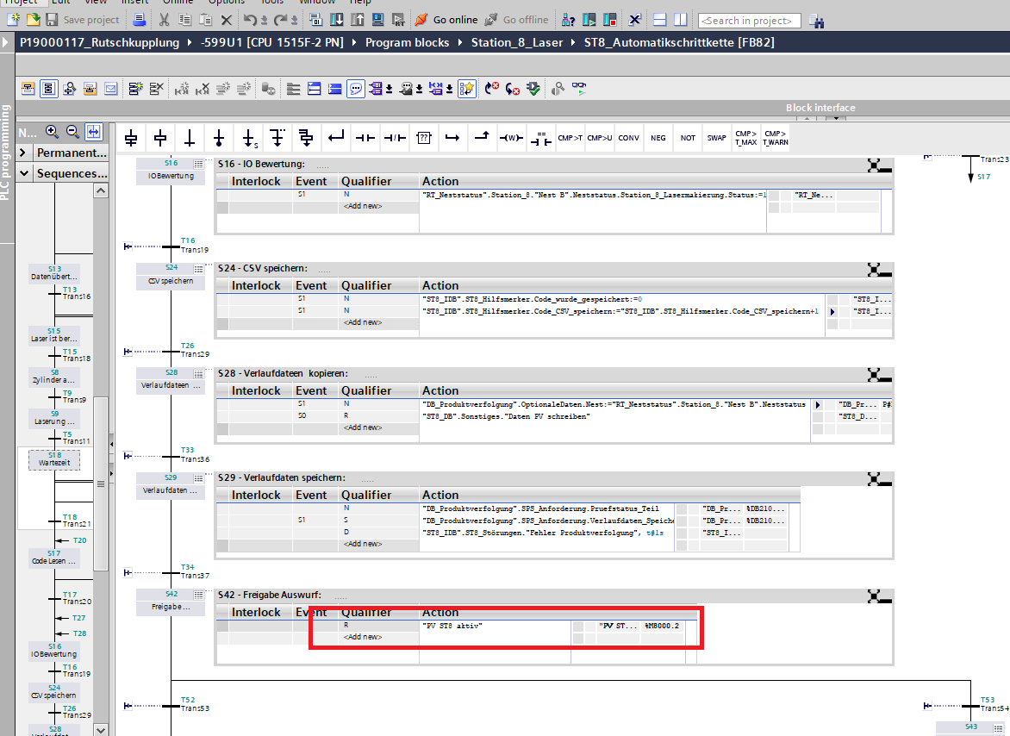The width and height of the screenshot is (1010, 736).
Task: Click the Print icon in the main toolbar
Action: click(139, 19)
